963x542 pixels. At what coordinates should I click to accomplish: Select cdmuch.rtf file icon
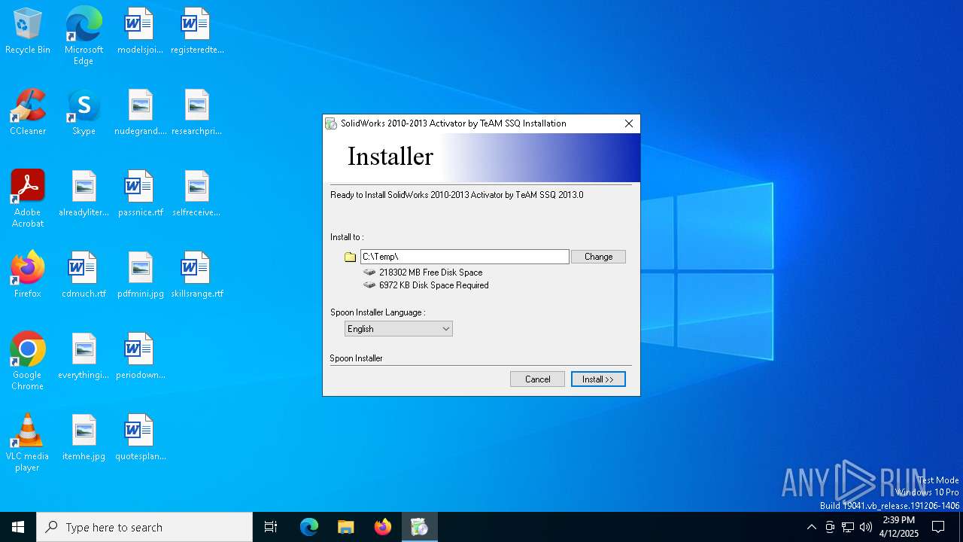84,275
